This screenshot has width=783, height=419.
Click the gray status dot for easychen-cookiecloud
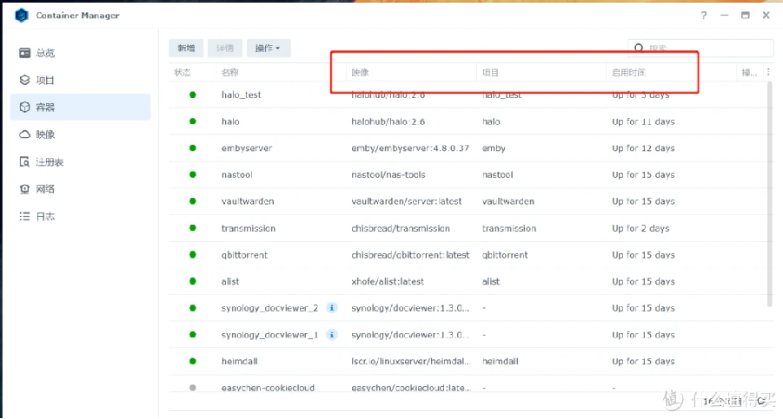193,388
